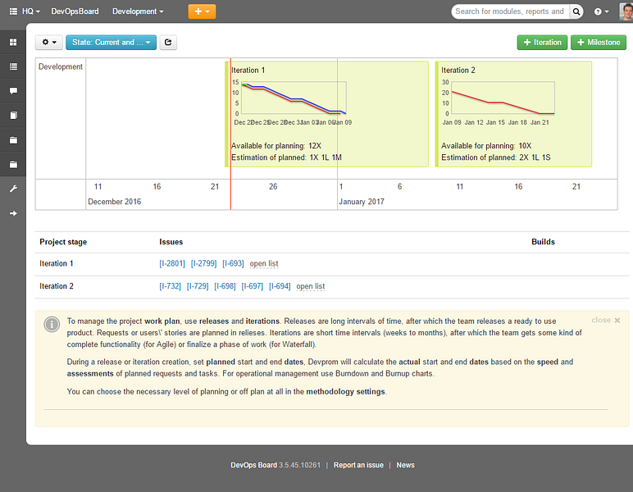Open the orange plus create menu
633x492 pixels.
tap(202, 11)
